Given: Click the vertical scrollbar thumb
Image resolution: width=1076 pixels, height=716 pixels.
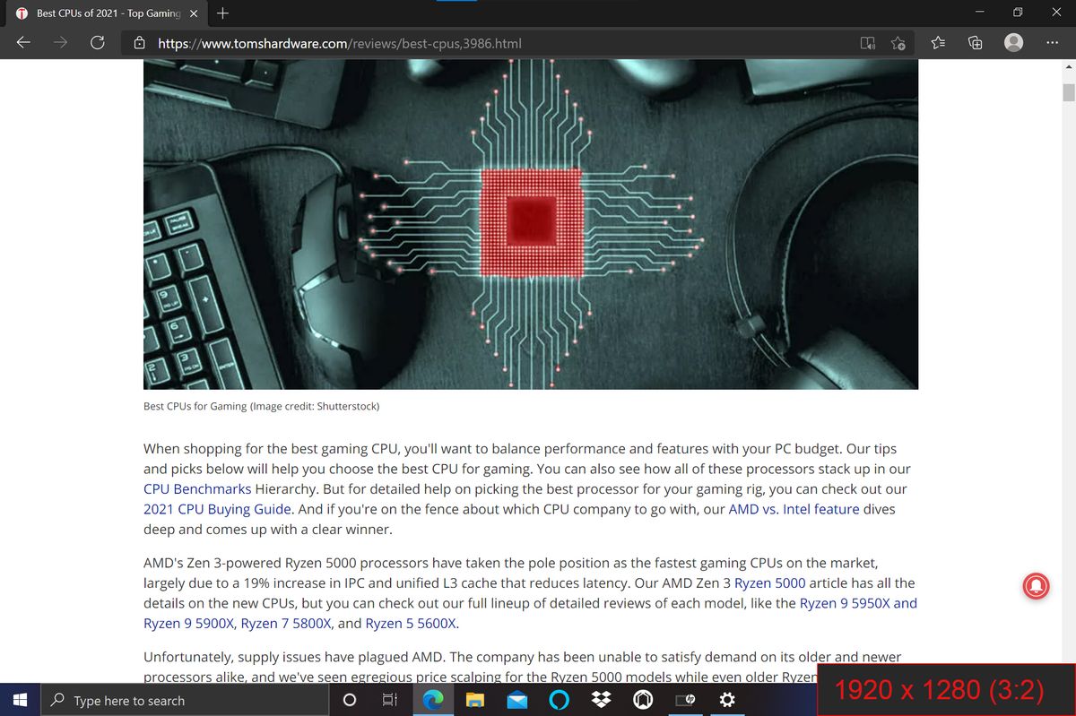Looking at the screenshot, I should point(1068,93).
